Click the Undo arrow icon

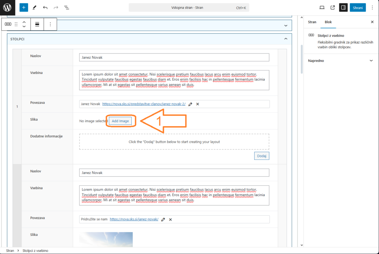coord(45,7)
